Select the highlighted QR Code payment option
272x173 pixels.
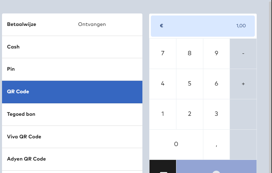coord(72,92)
